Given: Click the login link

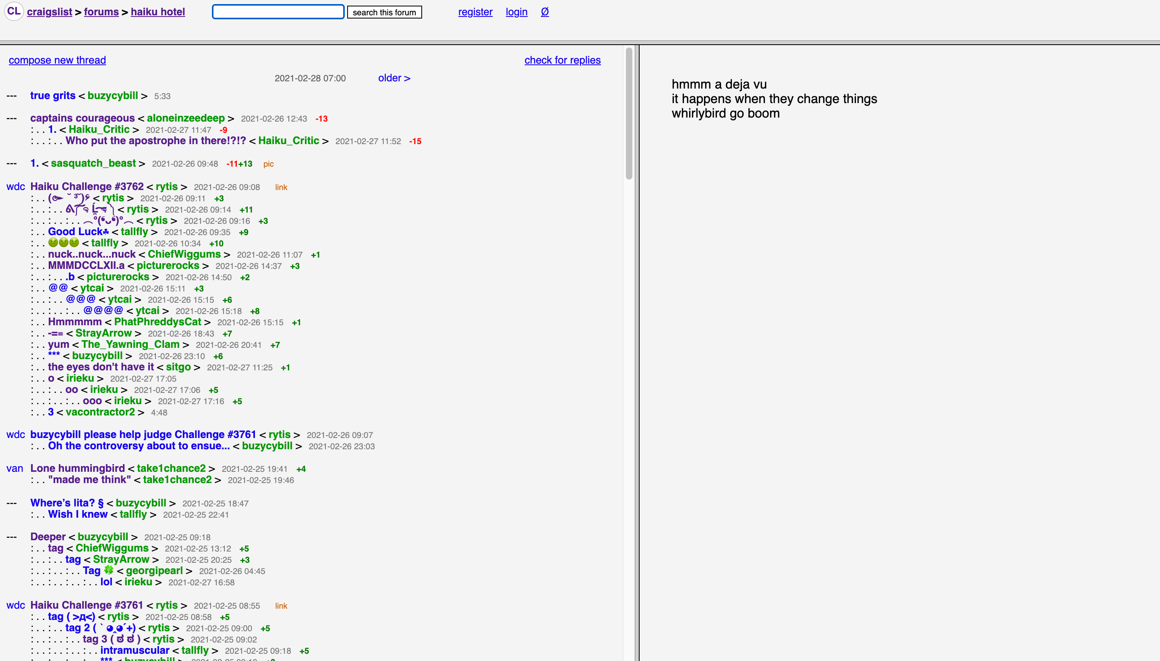Looking at the screenshot, I should [x=516, y=12].
